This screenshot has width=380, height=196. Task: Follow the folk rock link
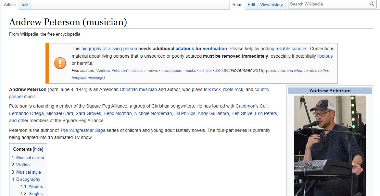click(x=212, y=89)
